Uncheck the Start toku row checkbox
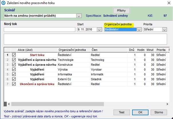Screen dimensions: 173x119 click(14, 55)
